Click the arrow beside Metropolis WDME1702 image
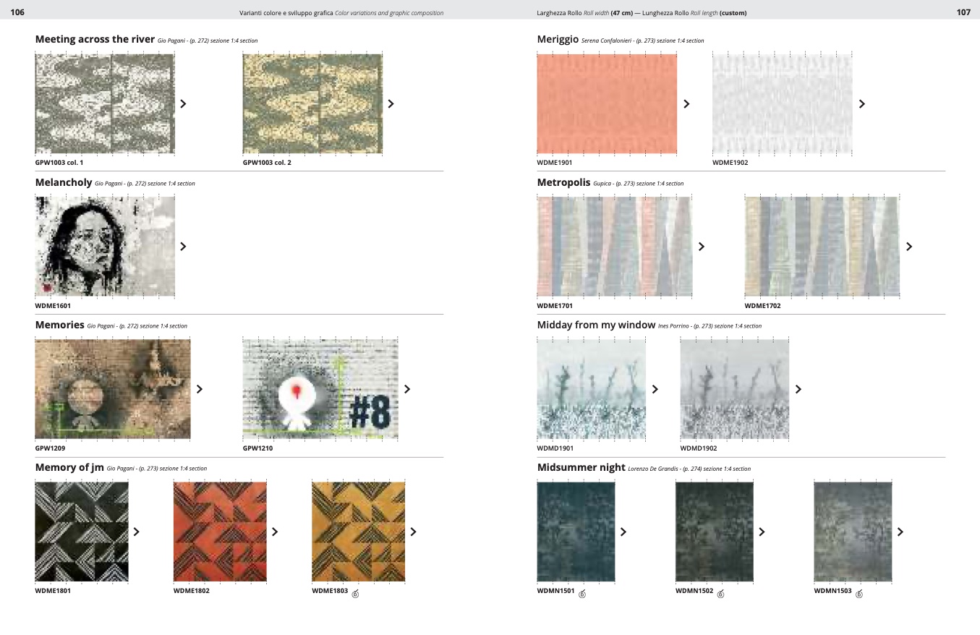 (909, 247)
